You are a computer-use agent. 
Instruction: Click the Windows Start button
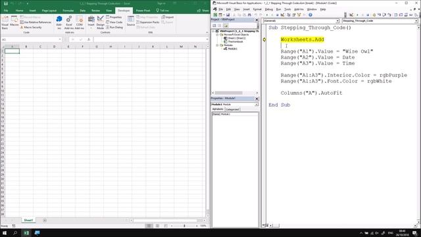(5, 232)
